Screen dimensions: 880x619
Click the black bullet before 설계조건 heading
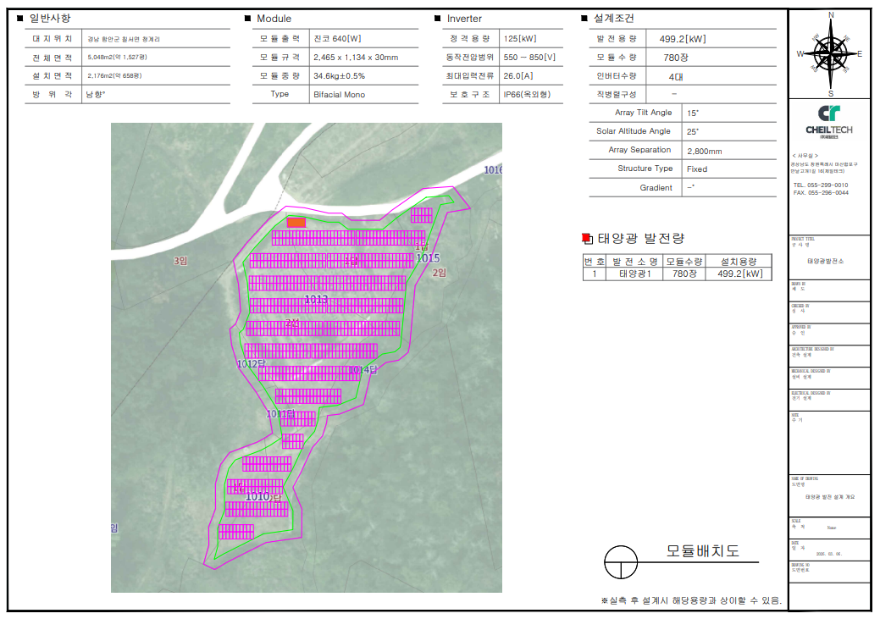[x=584, y=19]
